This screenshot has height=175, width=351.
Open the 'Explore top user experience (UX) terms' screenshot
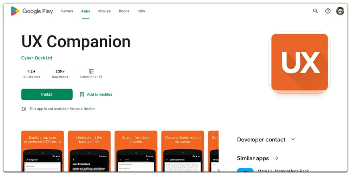42,151
